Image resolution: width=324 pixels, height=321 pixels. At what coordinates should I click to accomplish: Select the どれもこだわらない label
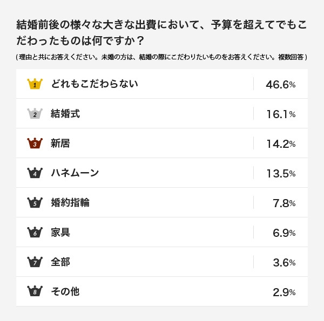click(94, 84)
